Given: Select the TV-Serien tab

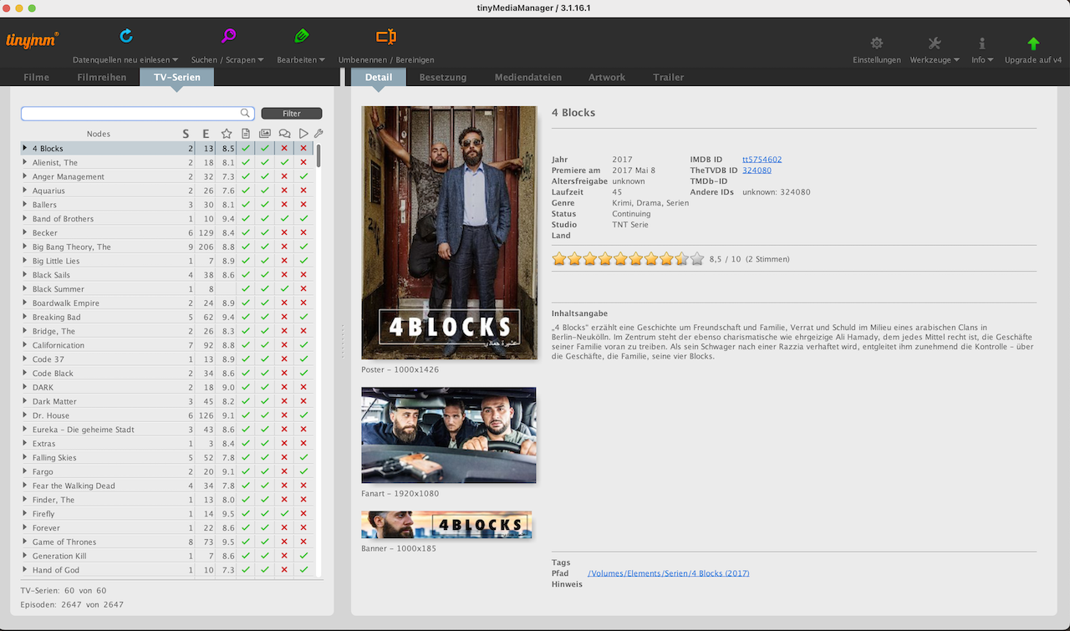Looking at the screenshot, I should click(x=176, y=77).
